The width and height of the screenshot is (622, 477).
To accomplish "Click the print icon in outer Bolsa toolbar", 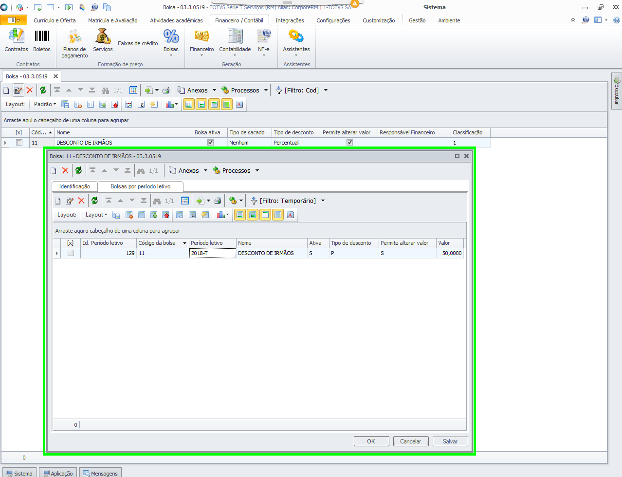I will click(166, 90).
